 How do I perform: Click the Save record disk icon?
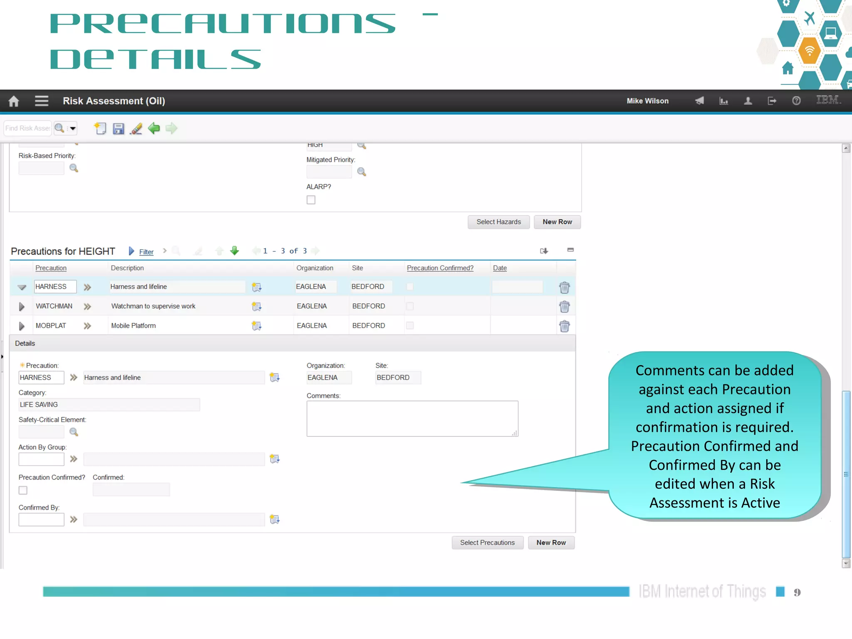[119, 129]
